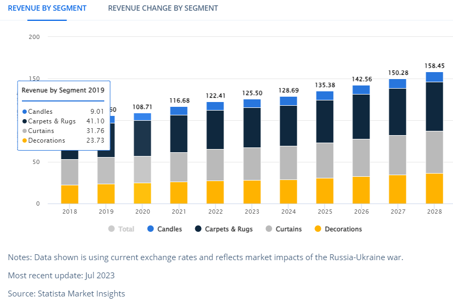The width and height of the screenshot is (453, 305).
Task: Open Revenue Change by Segment tab
Action: coord(163,8)
